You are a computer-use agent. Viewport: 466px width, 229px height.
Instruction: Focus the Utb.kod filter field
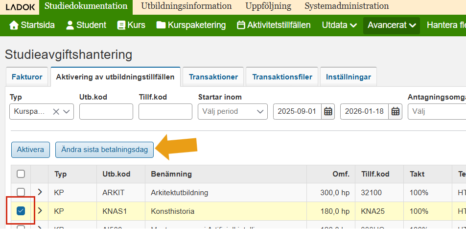pyautogui.click(x=106, y=112)
